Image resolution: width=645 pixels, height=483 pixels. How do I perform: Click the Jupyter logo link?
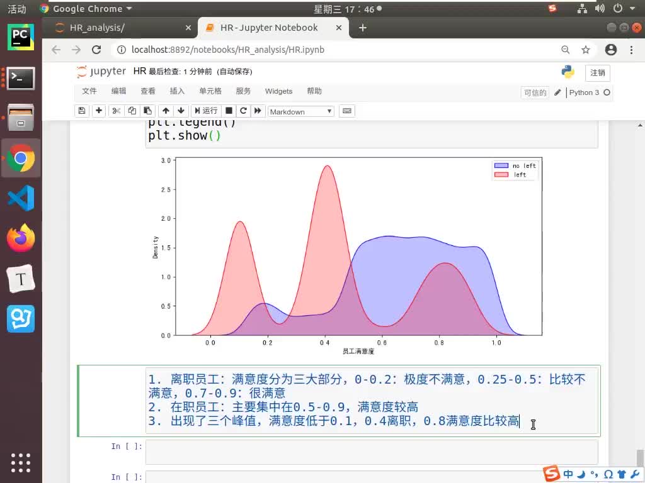[101, 72]
